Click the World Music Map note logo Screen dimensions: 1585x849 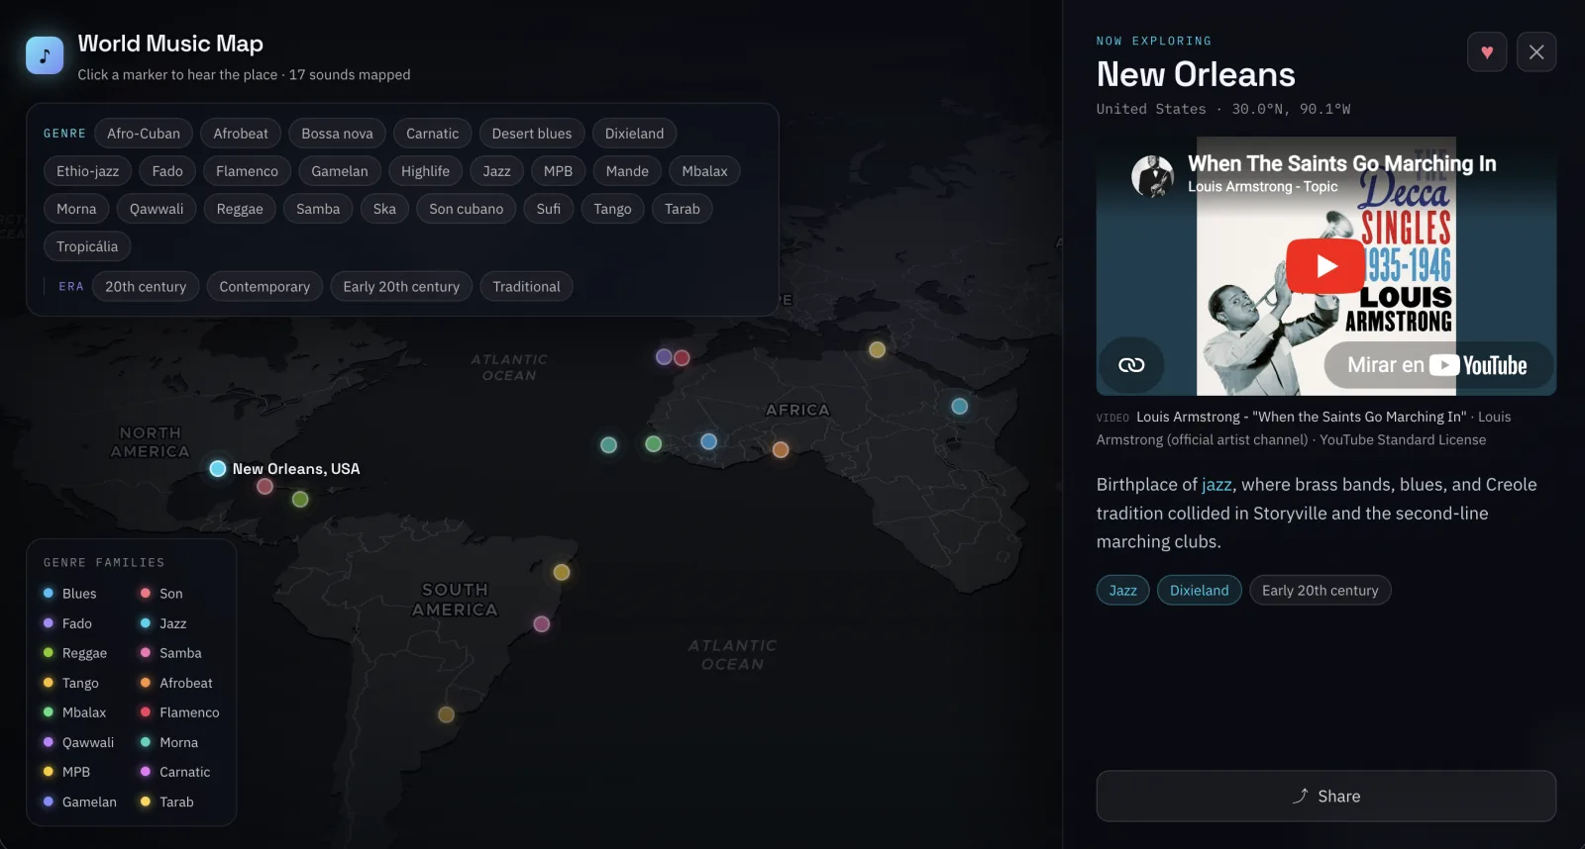(x=45, y=55)
